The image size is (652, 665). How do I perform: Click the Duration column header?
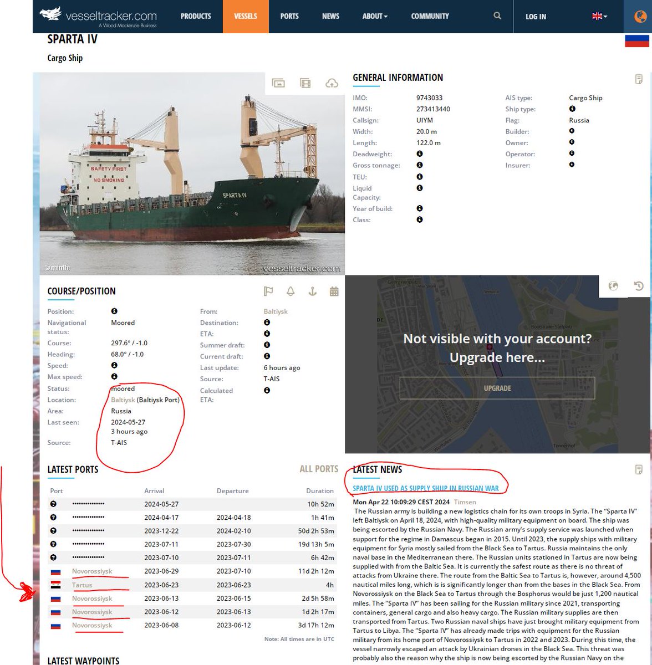click(320, 490)
